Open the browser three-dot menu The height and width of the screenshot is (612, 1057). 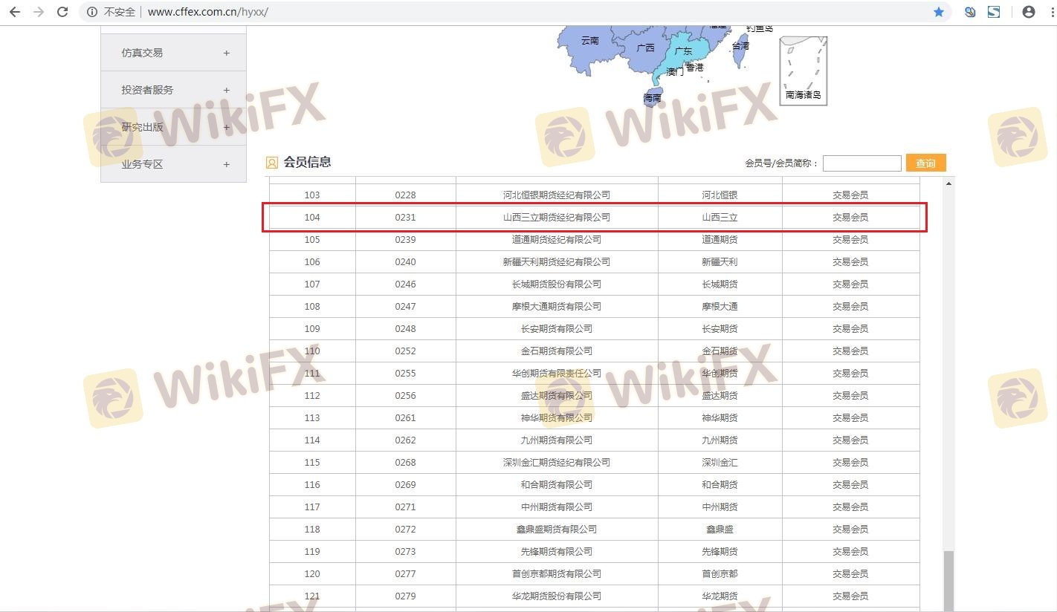1049,12
